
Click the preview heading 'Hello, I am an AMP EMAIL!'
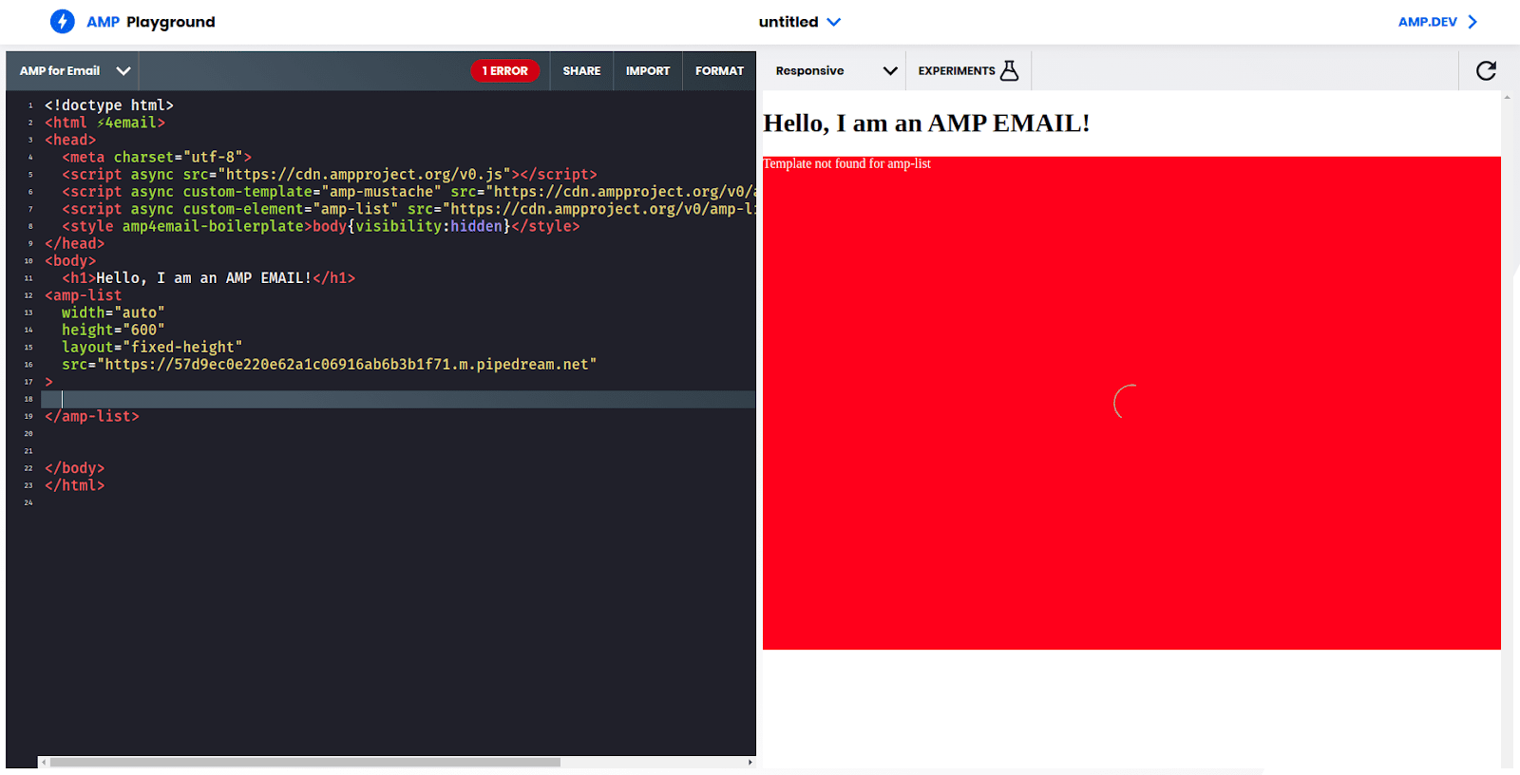(x=927, y=123)
